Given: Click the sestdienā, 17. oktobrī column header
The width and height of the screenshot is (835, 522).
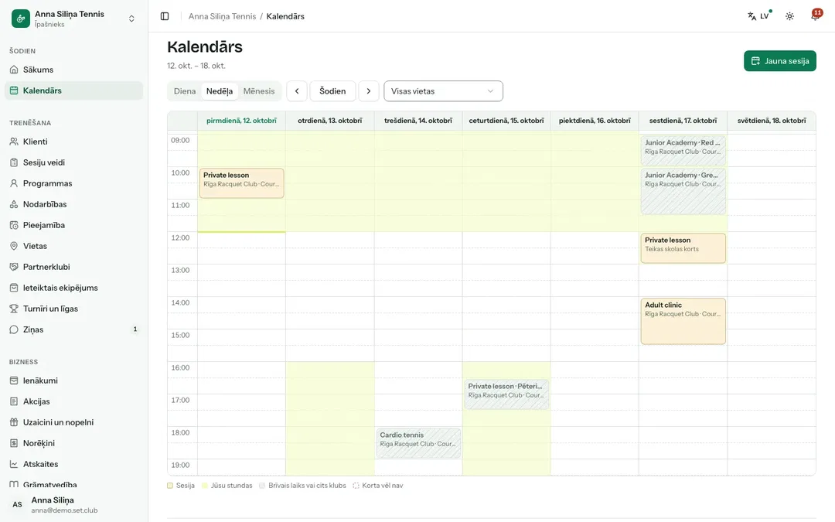Looking at the screenshot, I should coord(683,121).
